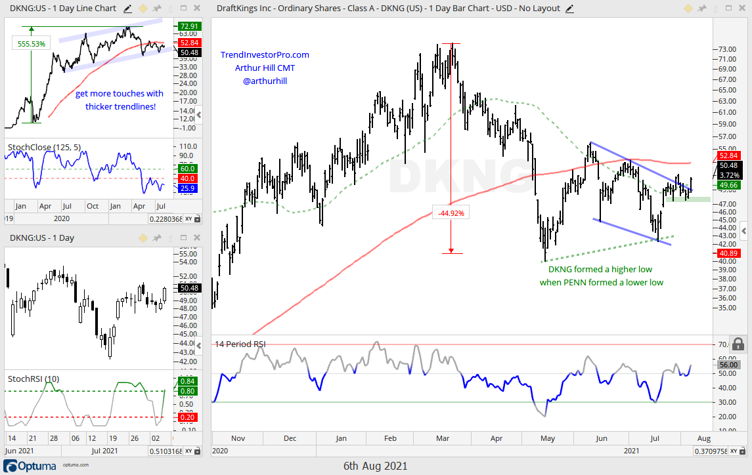Screen dimensions: 752x475
Task: Close the DraftKings 1 Day Bar Chart panel
Action: [742, 8]
